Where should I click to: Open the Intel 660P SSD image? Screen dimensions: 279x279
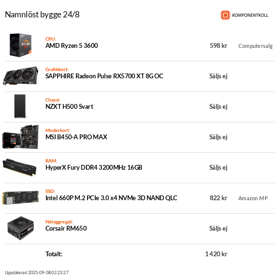[x=21, y=198]
